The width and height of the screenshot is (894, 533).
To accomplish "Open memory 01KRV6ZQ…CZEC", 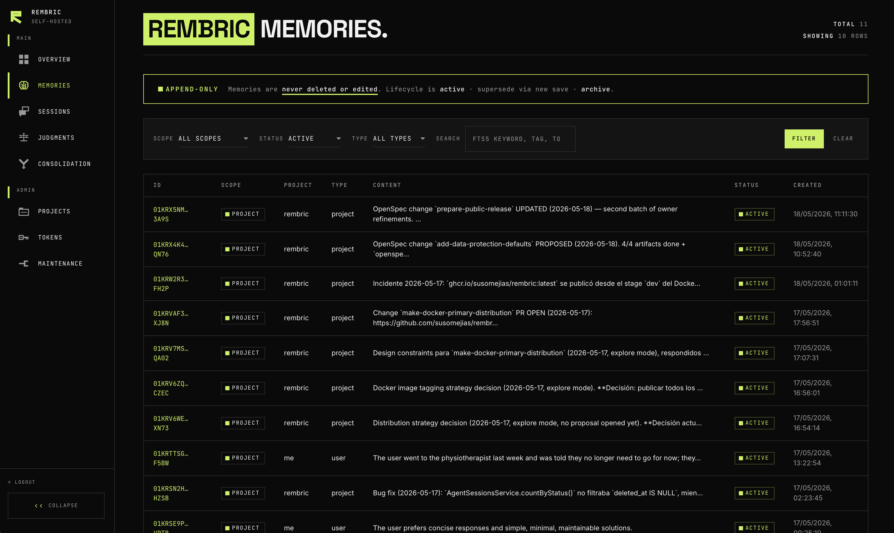I will [171, 388].
